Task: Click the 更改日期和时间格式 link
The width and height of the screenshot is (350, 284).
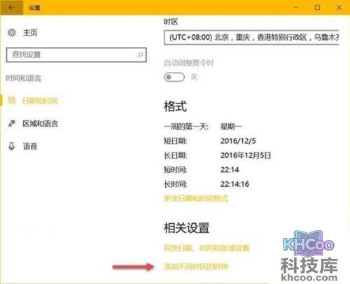Action: click(196, 199)
